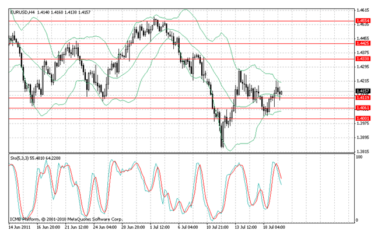Click the stochastic scale value 0
378x231 pixels.
(357, 220)
